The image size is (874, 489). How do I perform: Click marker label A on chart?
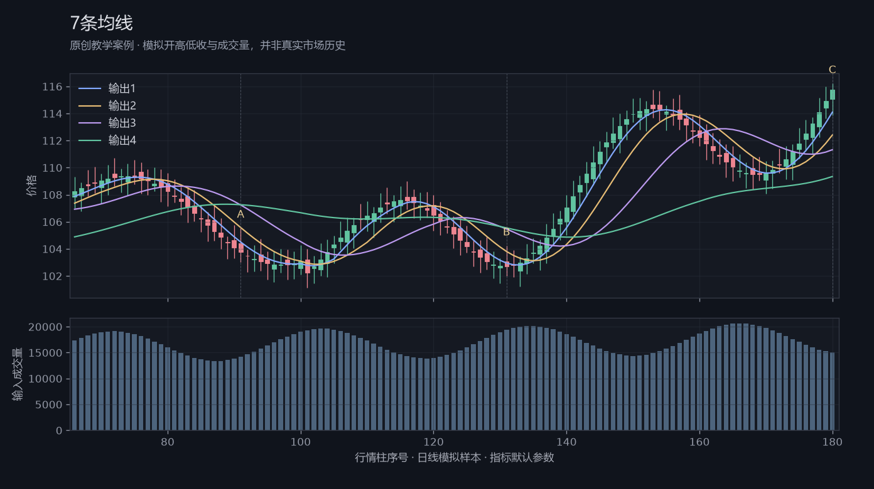pos(240,214)
